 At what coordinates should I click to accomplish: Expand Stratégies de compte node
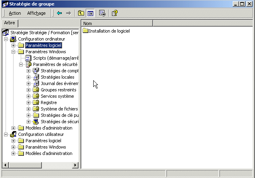28,71
